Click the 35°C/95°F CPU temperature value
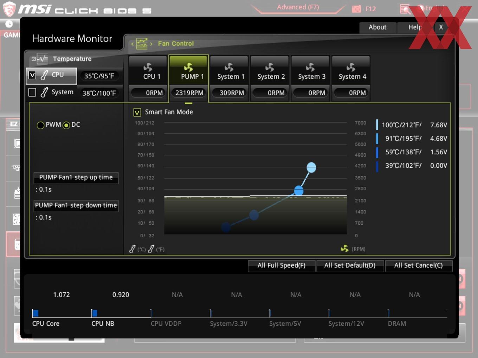The width and height of the screenshot is (478, 358). pyautogui.click(x=99, y=76)
